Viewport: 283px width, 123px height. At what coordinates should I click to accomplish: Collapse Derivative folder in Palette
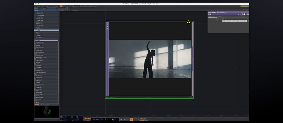click(35, 12)
